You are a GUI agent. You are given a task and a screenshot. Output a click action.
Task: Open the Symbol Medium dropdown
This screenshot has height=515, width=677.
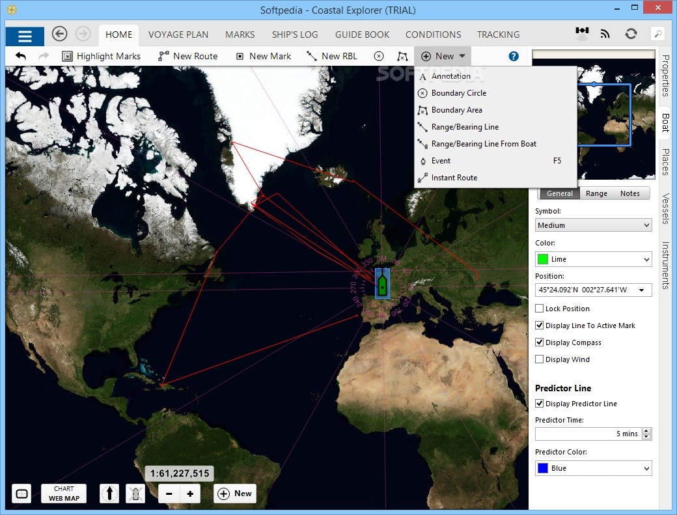point(593,225)
